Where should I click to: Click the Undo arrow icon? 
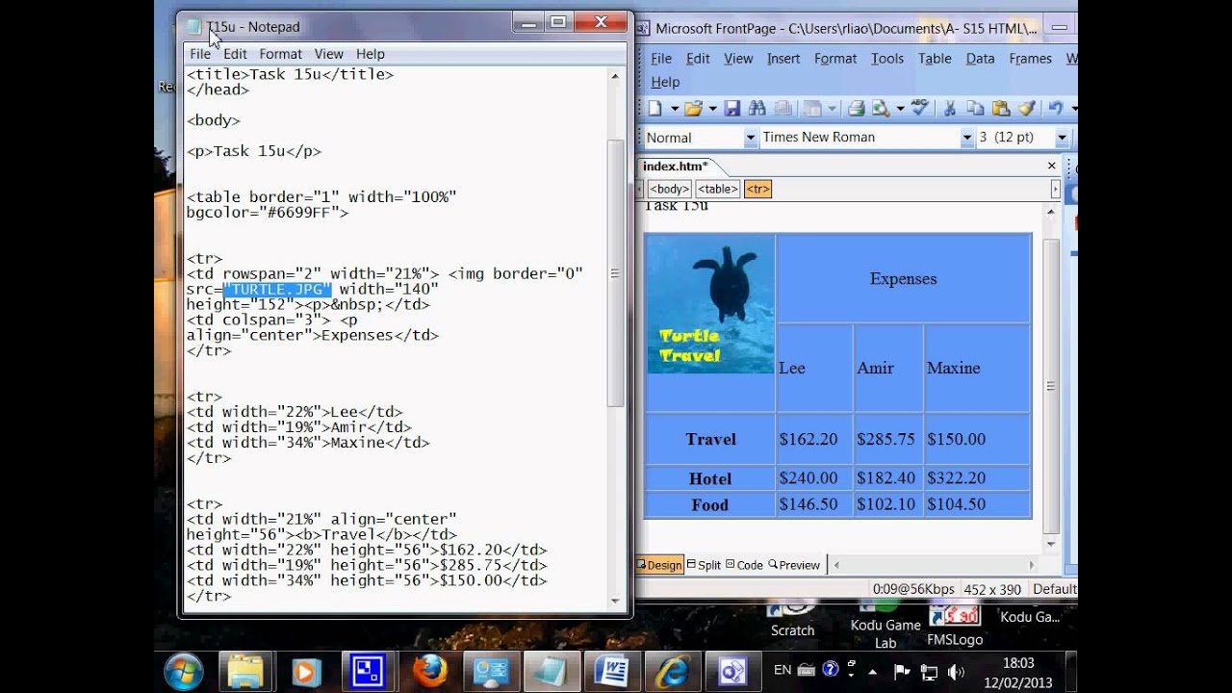click(x=1055, y=109)
